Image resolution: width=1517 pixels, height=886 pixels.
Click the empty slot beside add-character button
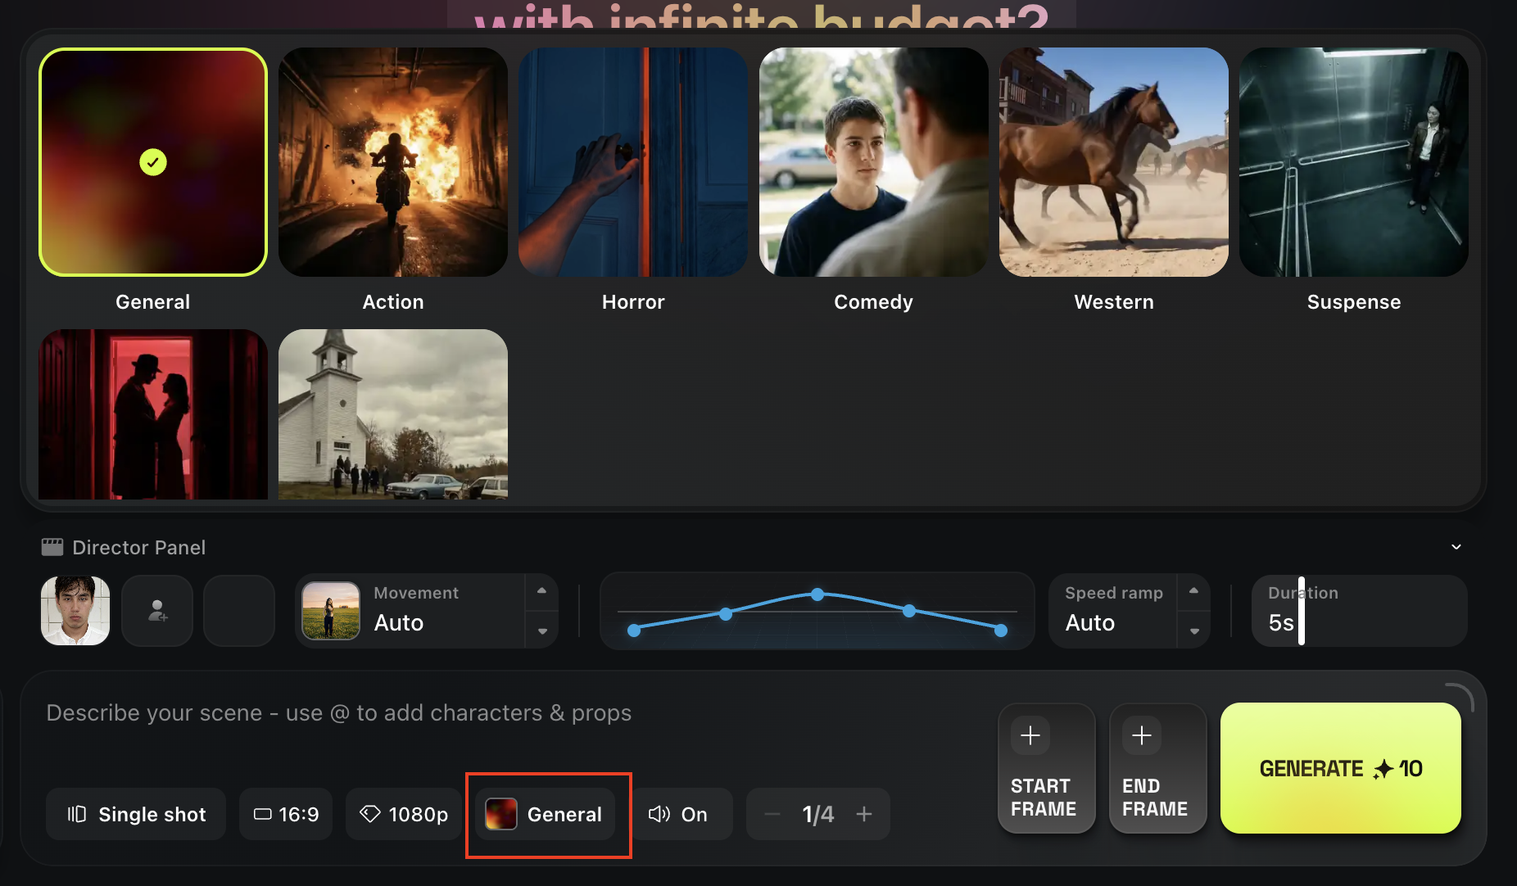pyautogui.click(x=239, y=611)
